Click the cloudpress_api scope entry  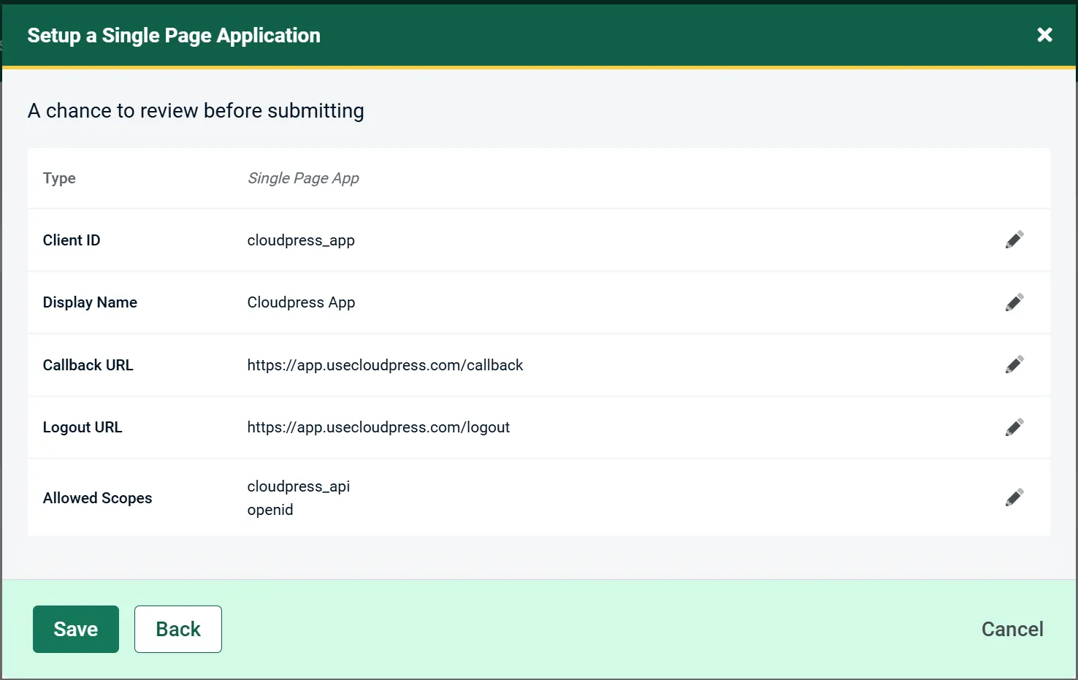[298, 486]
